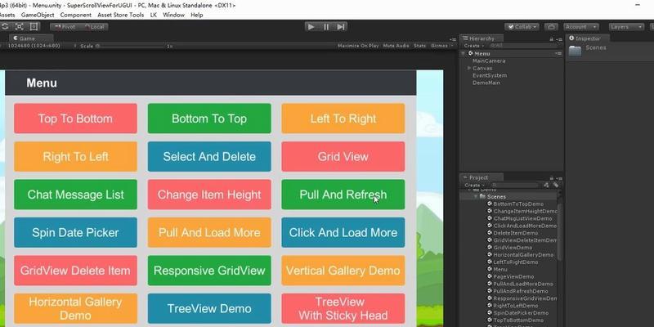Screen dimensions: 654x327
Task: Open the Hierarchy Create dropdown
Action: [x=474, y=46]
